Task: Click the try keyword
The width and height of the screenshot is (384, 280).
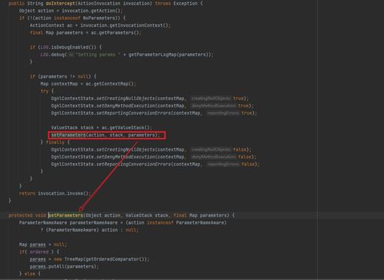Action: tap(45, 91)
